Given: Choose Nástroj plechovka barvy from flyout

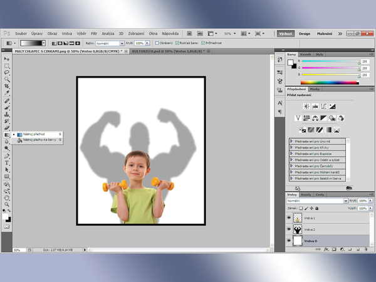Looking at the screenshot, I should [x=39, y=140].
